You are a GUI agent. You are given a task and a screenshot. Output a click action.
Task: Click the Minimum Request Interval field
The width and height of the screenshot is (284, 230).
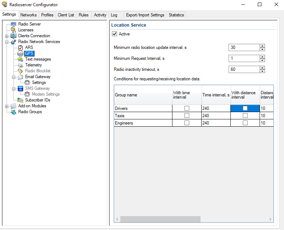244,58
